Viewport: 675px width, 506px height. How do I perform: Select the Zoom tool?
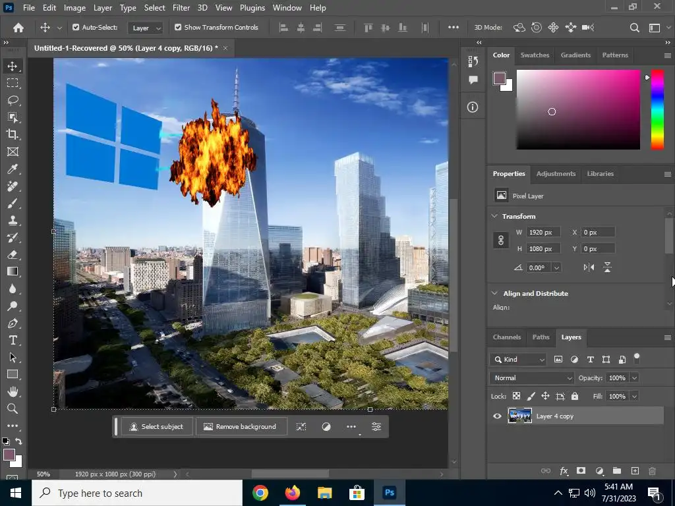click(13, 408)
